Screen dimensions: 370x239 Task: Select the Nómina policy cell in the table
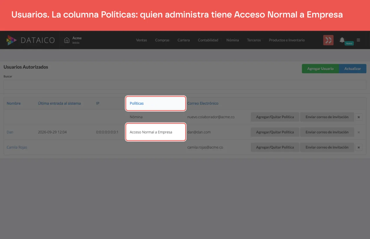(x=136, y=117)
